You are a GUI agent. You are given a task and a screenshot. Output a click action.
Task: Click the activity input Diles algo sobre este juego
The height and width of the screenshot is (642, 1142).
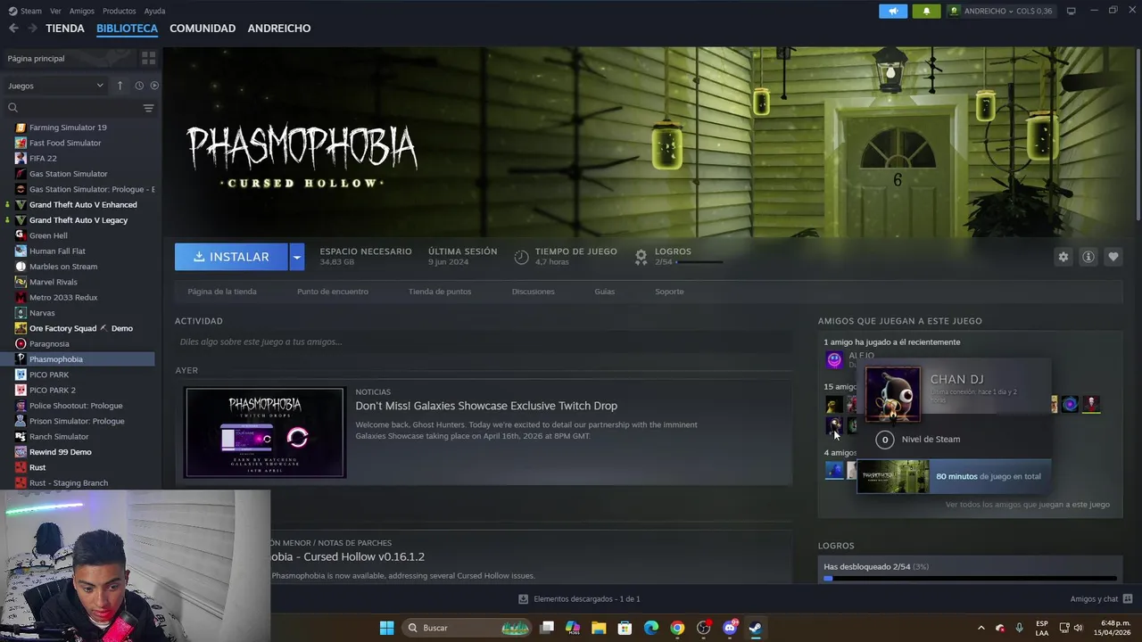tap(484, 342)
